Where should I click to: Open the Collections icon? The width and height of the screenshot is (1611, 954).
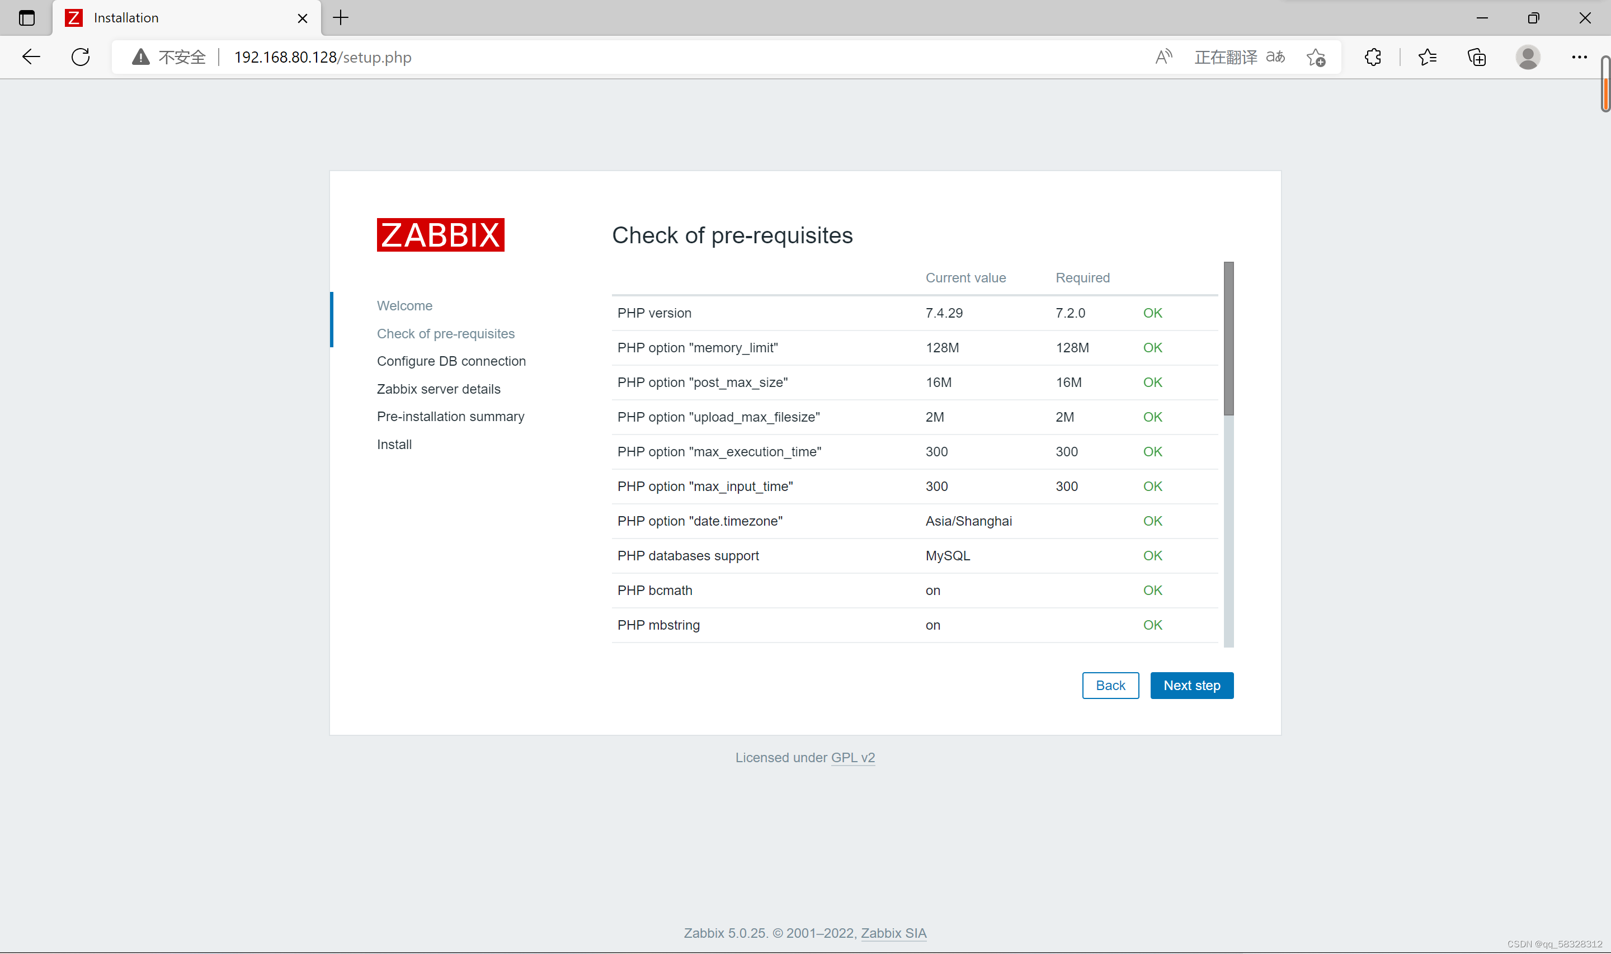coord(1477,57)
